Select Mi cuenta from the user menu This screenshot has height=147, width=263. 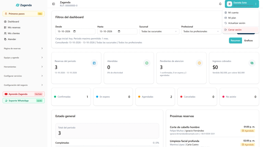click(240, 13)
